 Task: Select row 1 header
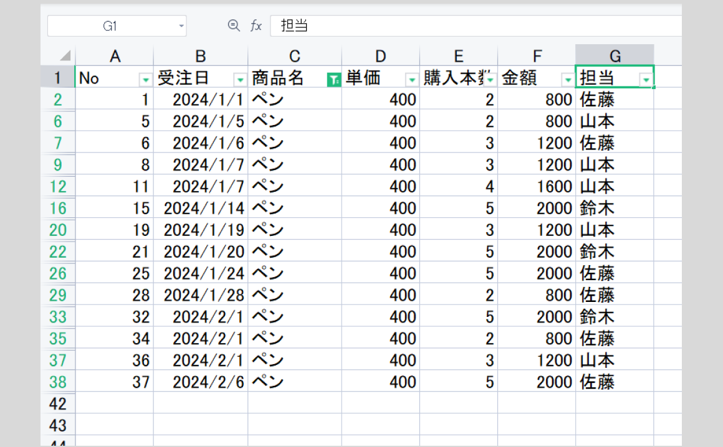(x=57, y=77)
